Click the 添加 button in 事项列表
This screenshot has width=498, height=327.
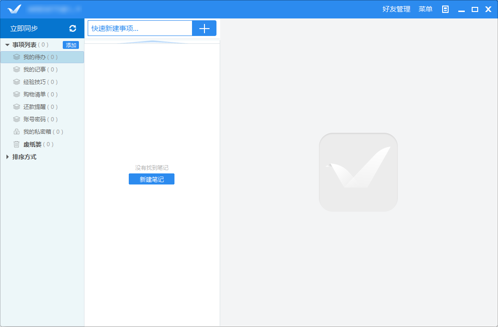pyautogui.click(x=71, y=45)
